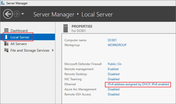Open All Servers in the sidebar
Screen dimensions: 176x104
click(19, 44)
